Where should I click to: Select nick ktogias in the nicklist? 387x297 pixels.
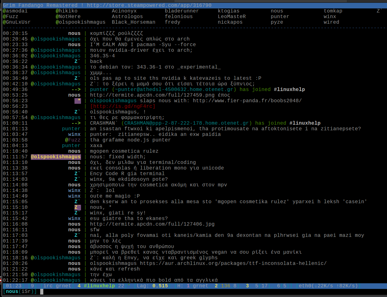point(229,11)
